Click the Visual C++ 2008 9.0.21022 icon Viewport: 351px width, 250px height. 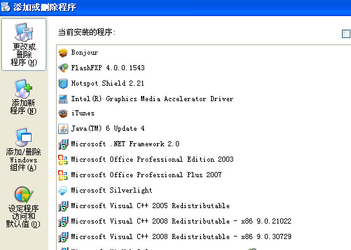click(63, 222)
